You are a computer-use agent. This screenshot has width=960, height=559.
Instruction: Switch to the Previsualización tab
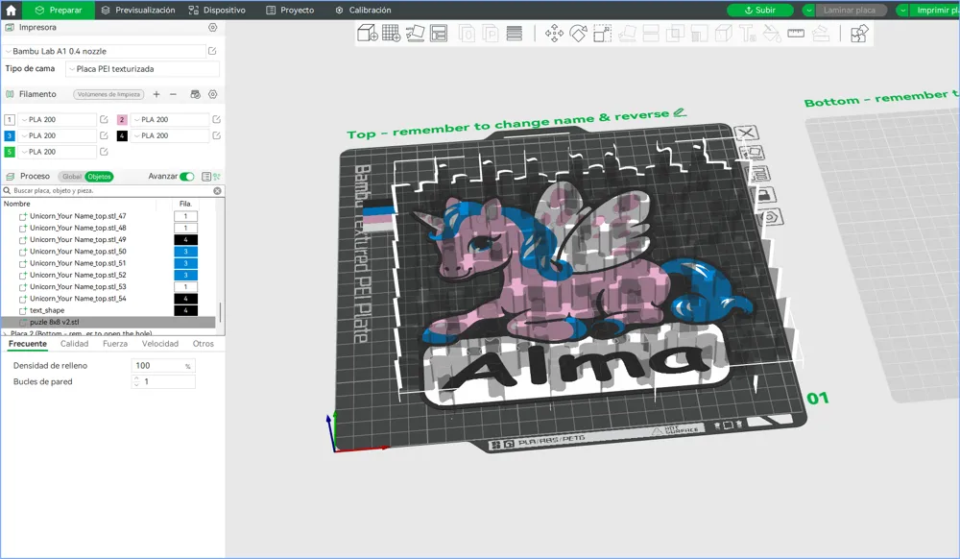point(138,10)
